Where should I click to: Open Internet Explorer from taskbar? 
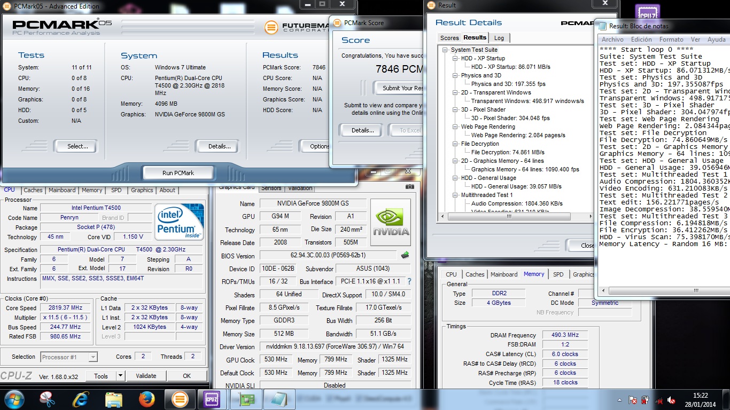pyautogui.click(x=81, y=399)
